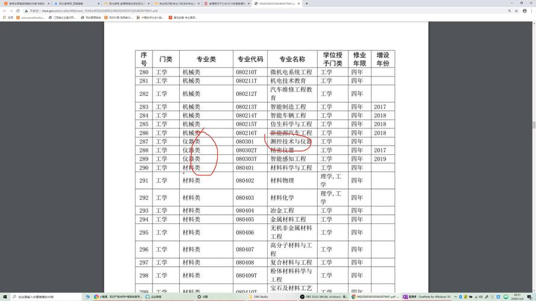Image resolution: width=536 pixels, height=301 pixels.
Task: Close the active PDF tab
Action: (x=299, y=4)
